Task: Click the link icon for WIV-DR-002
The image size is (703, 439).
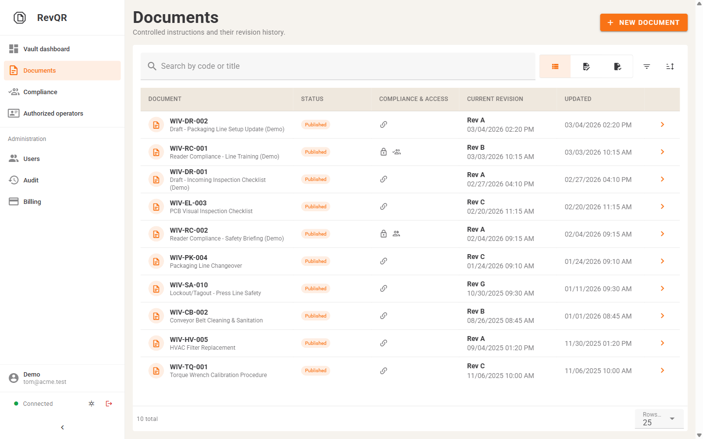Action: (384, 125)
